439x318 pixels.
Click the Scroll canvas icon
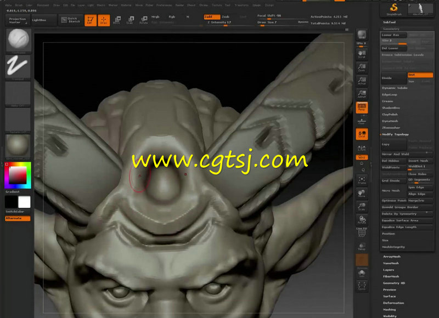pos(362,54)
